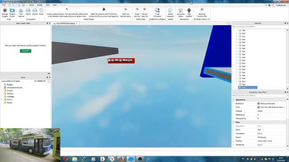Switch to the HOME ribbon tab
The width and height of the screenshot is (289, 162).
pyautogui.click(x=31, y=5)
